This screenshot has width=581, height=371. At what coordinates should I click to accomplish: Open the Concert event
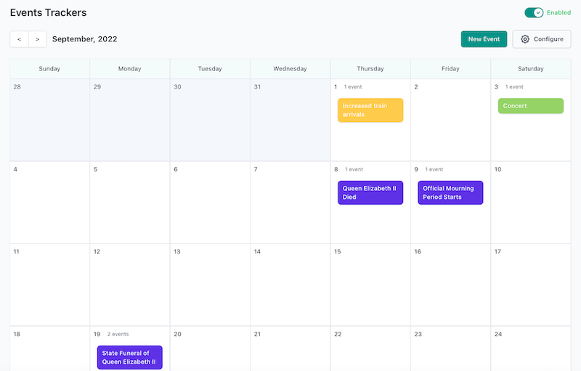point(531,106)
